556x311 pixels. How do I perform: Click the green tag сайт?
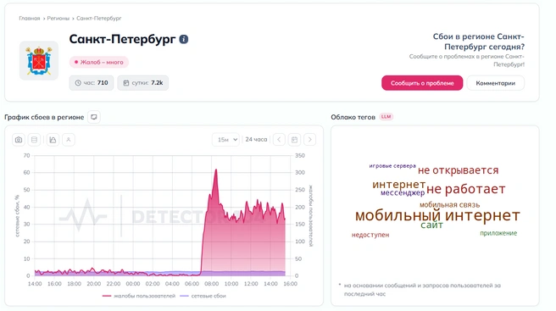pyautogui.click(x=431, y=225)
